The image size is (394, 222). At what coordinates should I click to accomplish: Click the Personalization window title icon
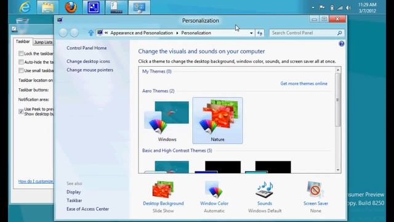point(60,20)
